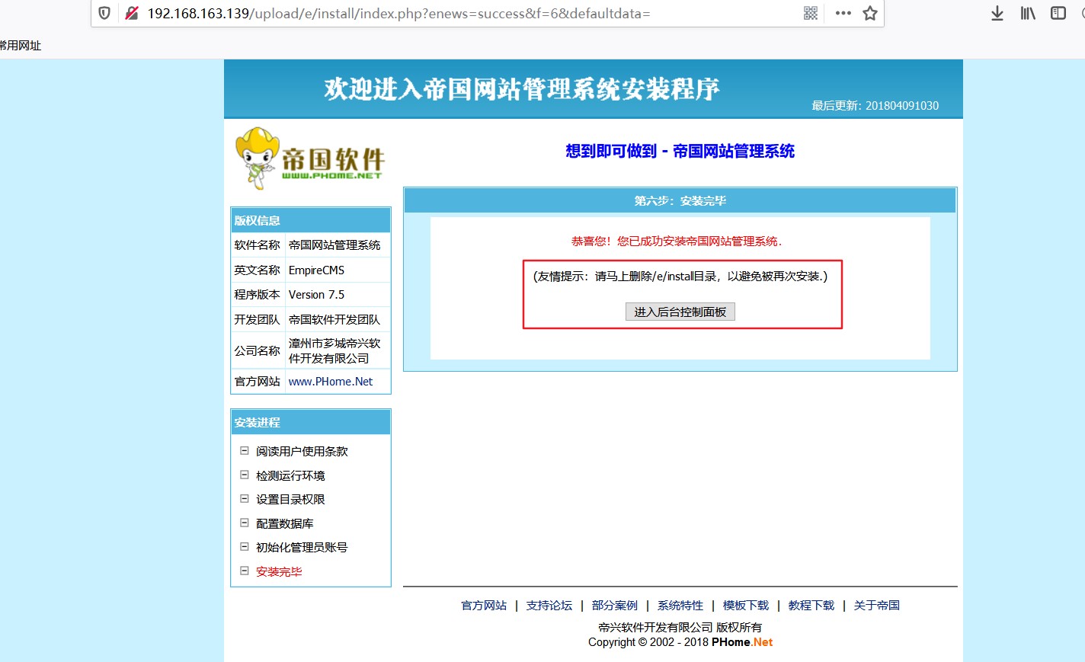Click the 漳州市芗城帝兴软件开发有限公司 cell

(x=338, y=350)
